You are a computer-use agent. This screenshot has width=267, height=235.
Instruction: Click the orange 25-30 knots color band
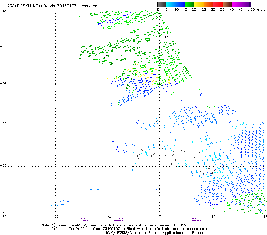click(209, 4)
